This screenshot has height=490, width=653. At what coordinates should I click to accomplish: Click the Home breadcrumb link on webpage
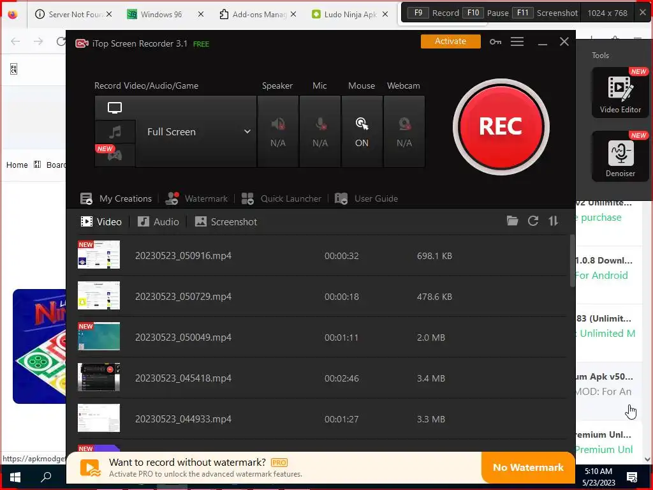[x=17, y=165]
